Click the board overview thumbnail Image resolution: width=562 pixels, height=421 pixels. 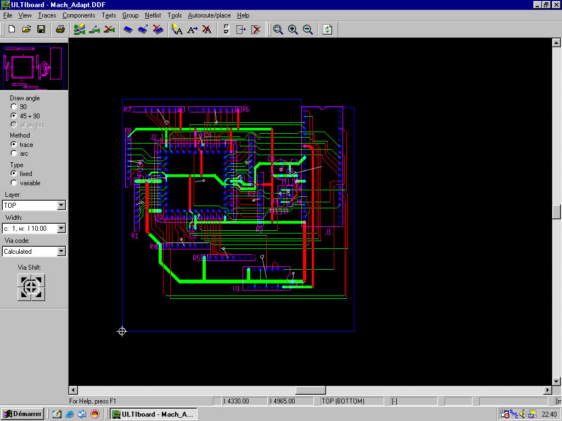point(34,67)
